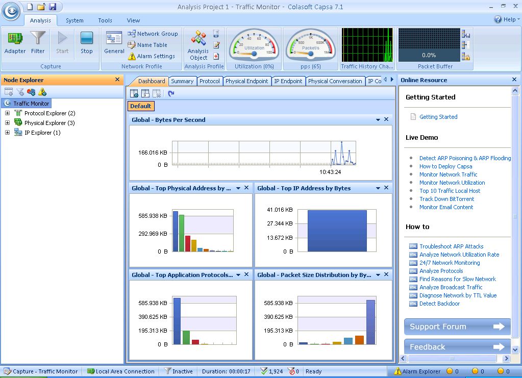Click the add-filter funnel icon in Node Explorer
The width and height of the screenshot is (522, 378).
20,92
